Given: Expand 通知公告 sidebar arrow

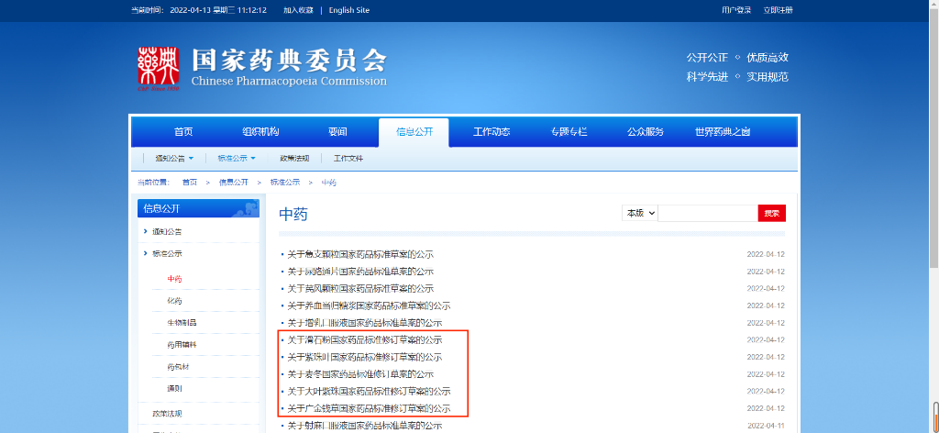Looking at the screenshot, I should pos(146,231).
